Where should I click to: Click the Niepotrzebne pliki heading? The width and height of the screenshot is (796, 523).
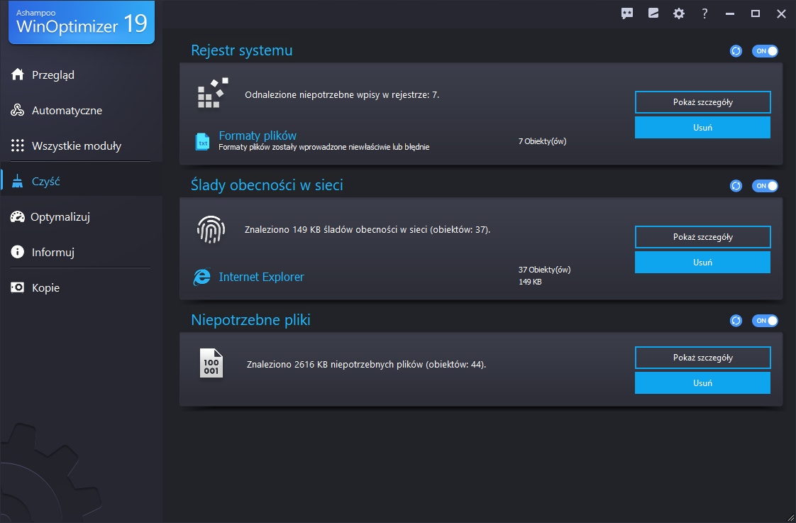pos(250,320)
